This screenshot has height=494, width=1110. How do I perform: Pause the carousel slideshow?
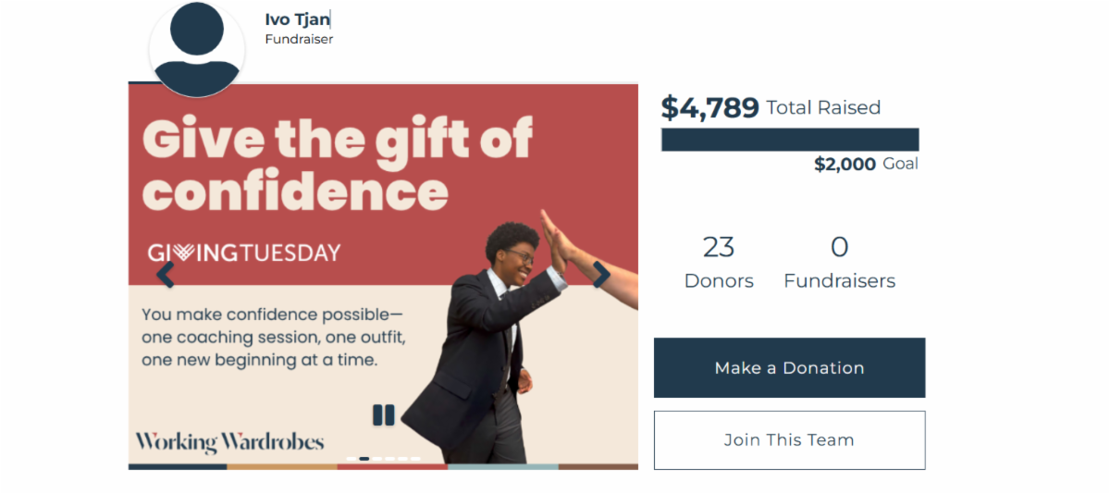tap(384, 415)
